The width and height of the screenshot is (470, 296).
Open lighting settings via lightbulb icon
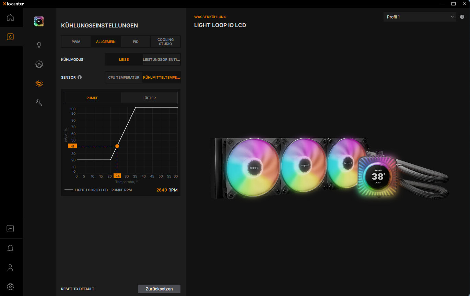click(39, 45)
